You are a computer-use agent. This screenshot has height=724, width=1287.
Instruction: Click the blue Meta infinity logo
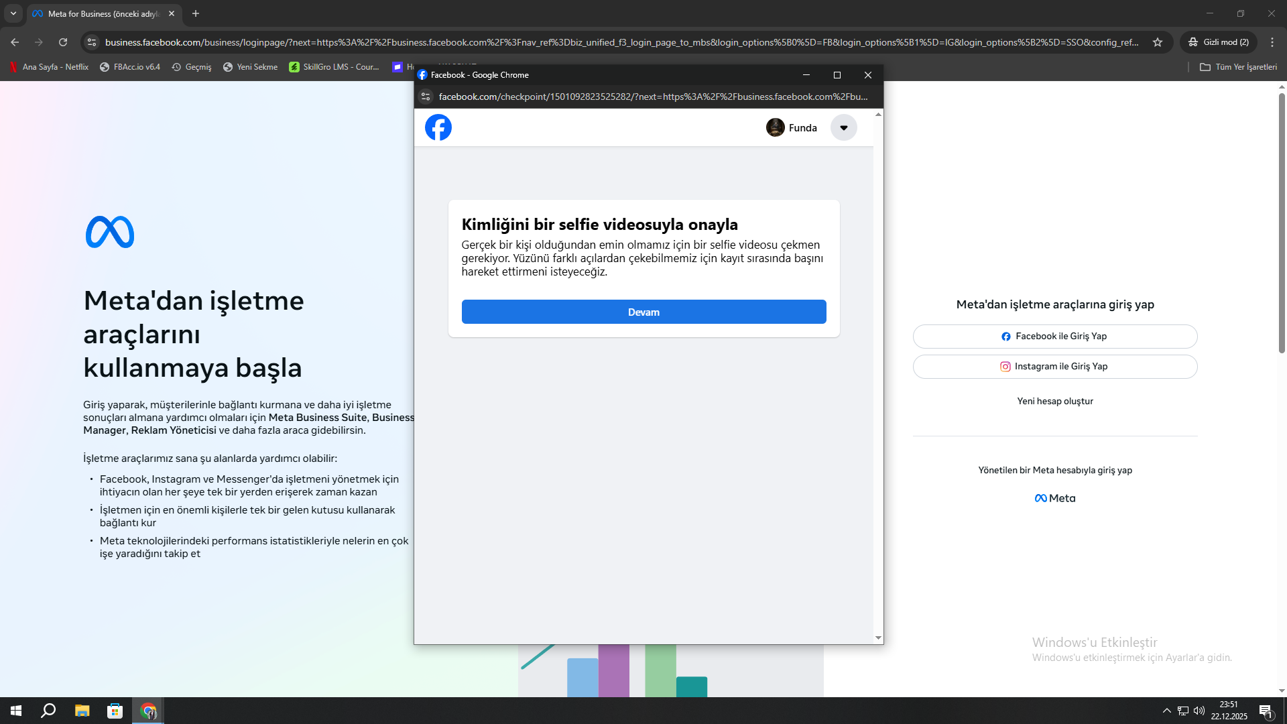(x=110, y=232)
